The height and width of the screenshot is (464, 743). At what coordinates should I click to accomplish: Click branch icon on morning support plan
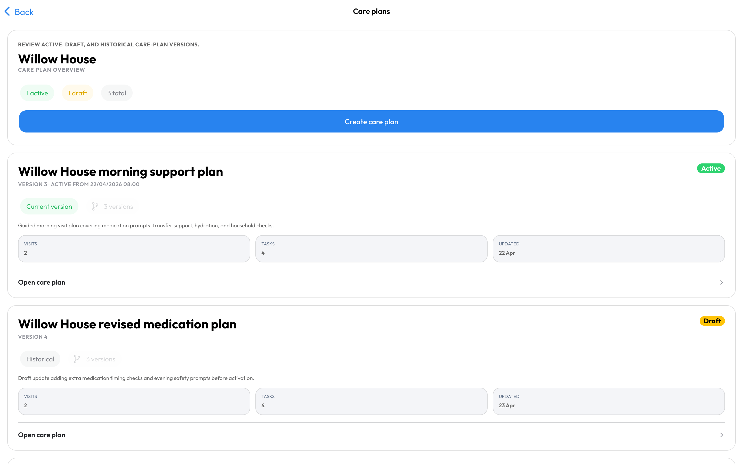tap(95, 206)
